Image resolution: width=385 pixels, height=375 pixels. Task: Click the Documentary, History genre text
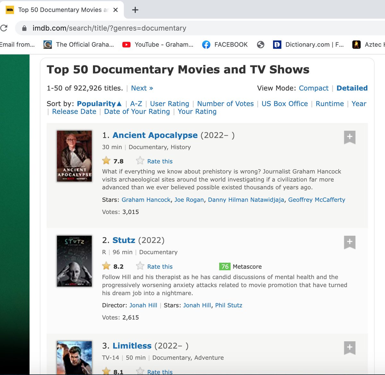160,147
